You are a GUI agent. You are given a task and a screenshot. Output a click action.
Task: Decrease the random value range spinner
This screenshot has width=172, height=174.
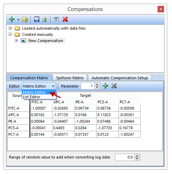tap(137, 158)
